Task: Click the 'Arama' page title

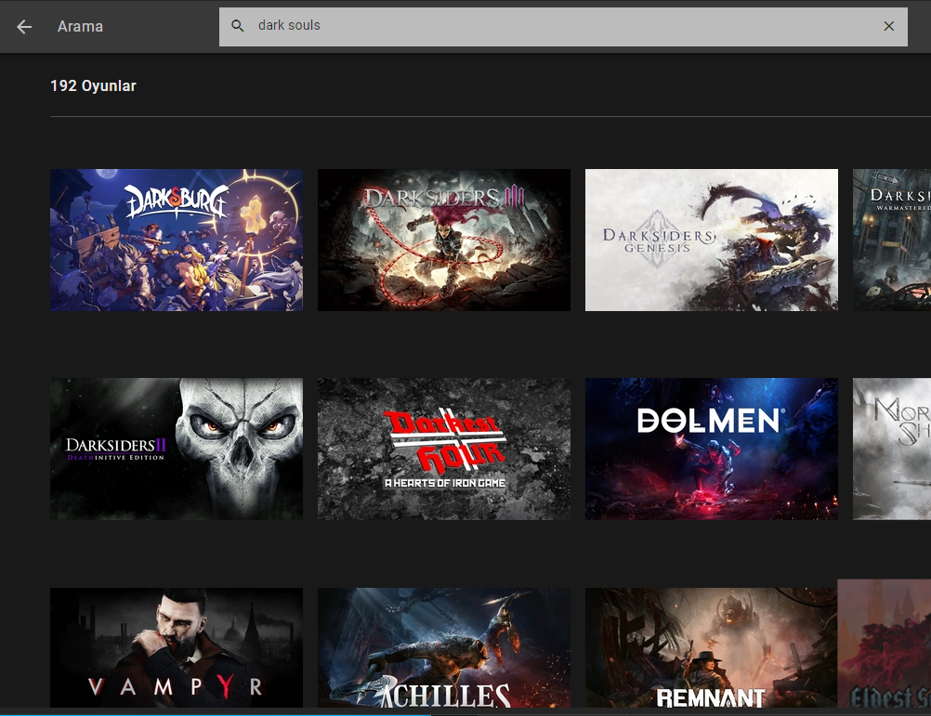Action: (x=80, y=27)
